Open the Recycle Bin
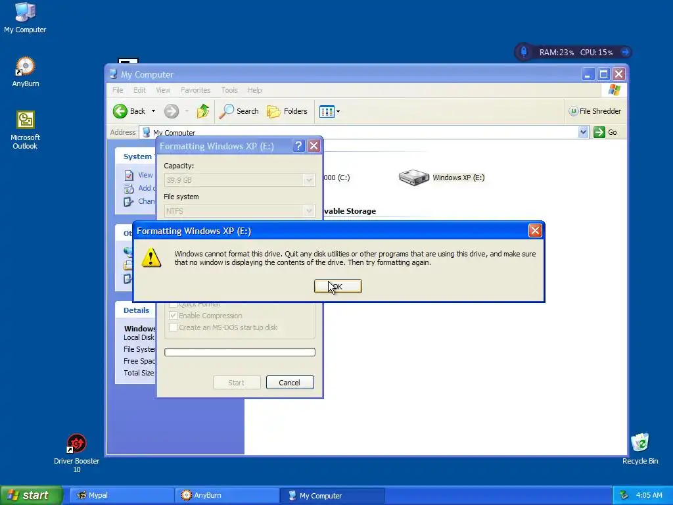 pyautogui.click(x=640, y=448)
